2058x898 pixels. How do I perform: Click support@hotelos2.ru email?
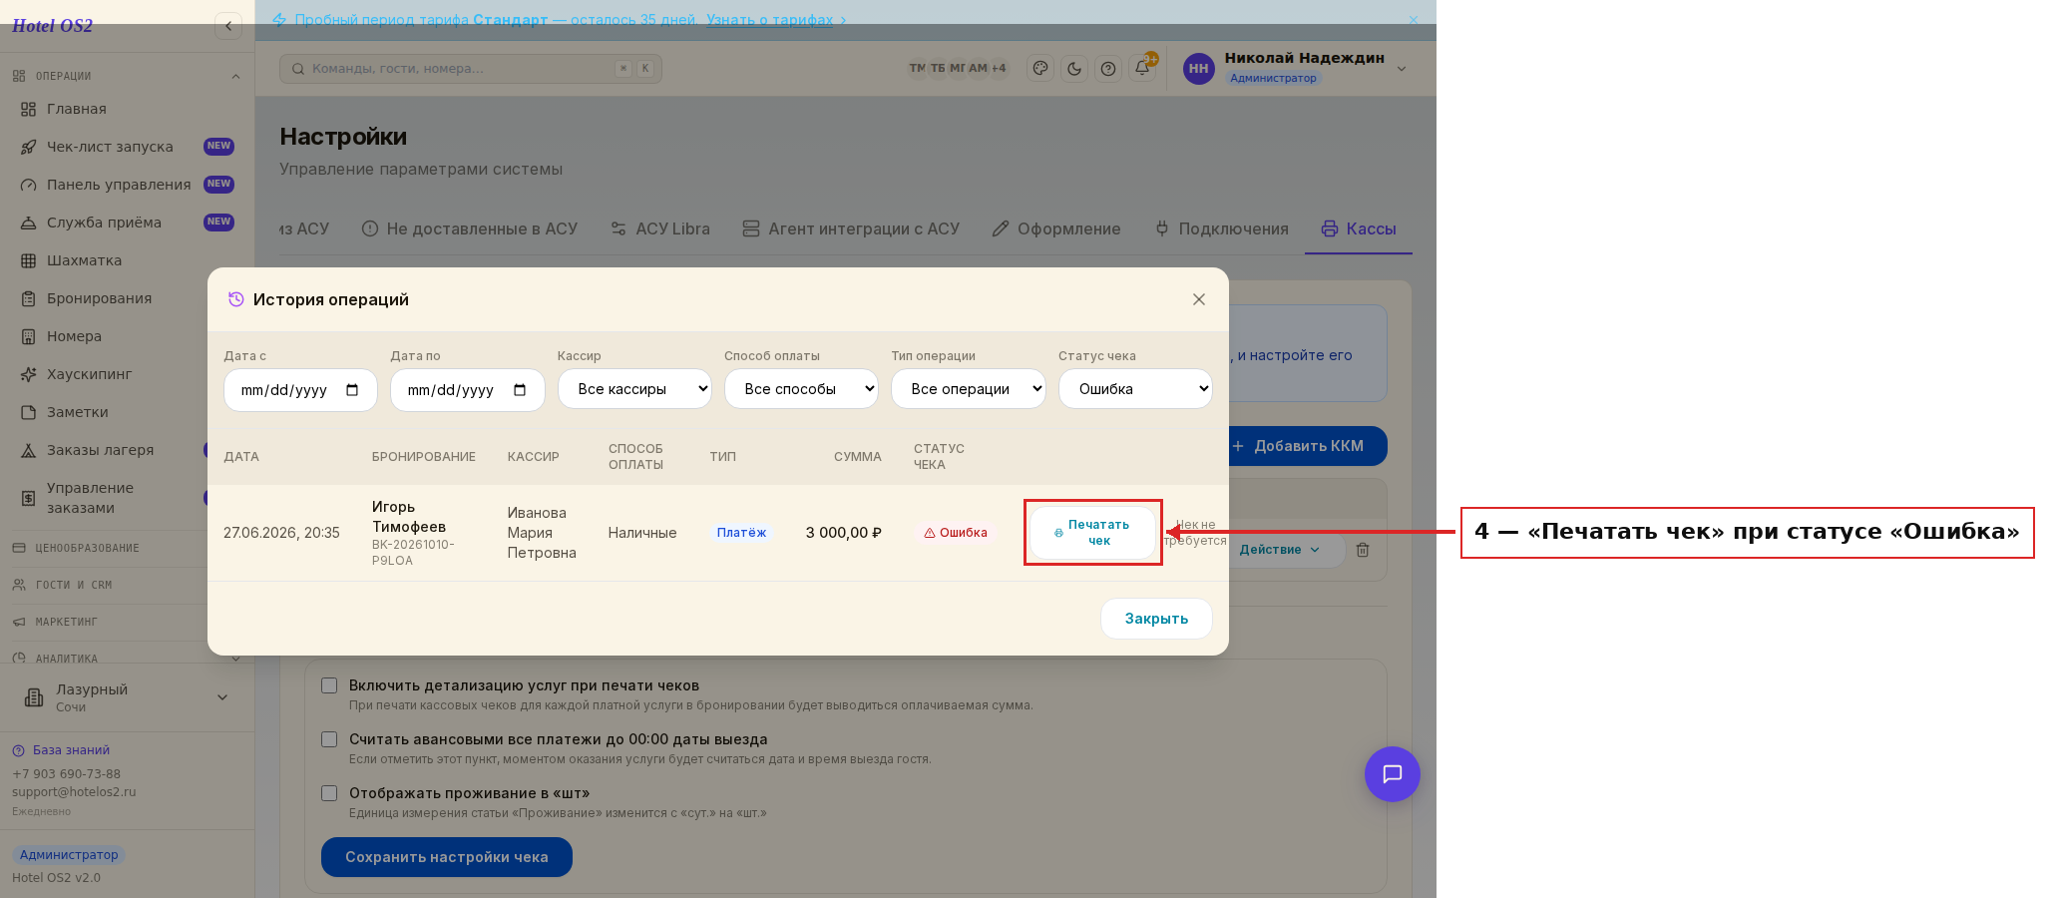click(x=74, y=792)
